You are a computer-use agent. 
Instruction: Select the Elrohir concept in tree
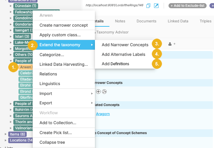pyautogui.click(x=26, y=85)
